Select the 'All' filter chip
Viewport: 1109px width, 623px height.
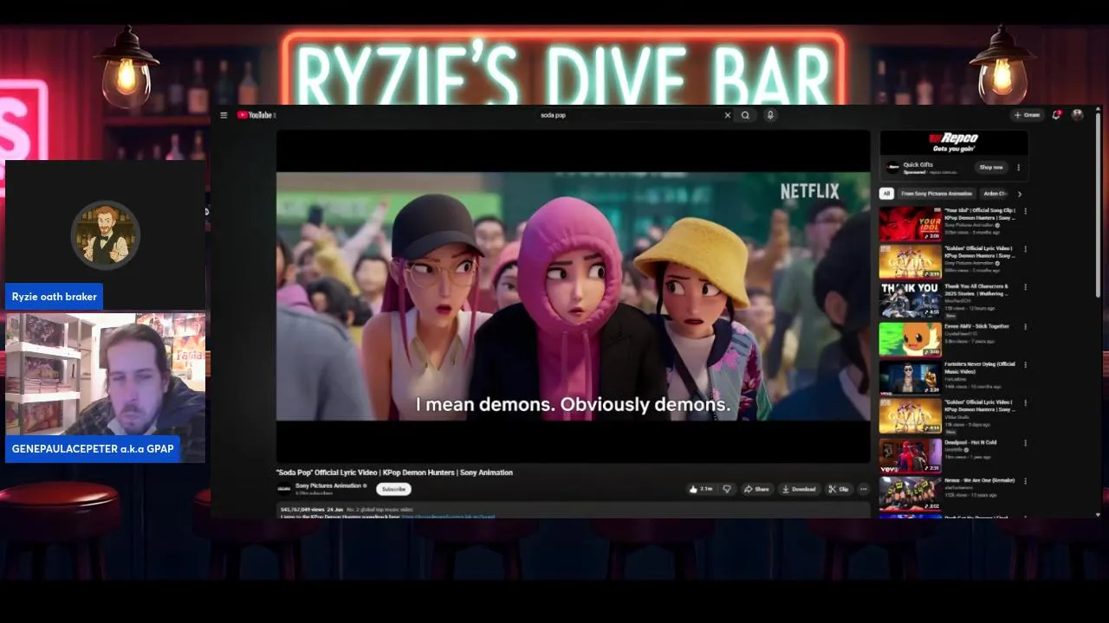tap(886, 194)
